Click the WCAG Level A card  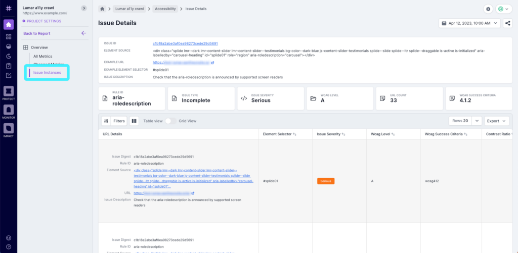point(340,98)
